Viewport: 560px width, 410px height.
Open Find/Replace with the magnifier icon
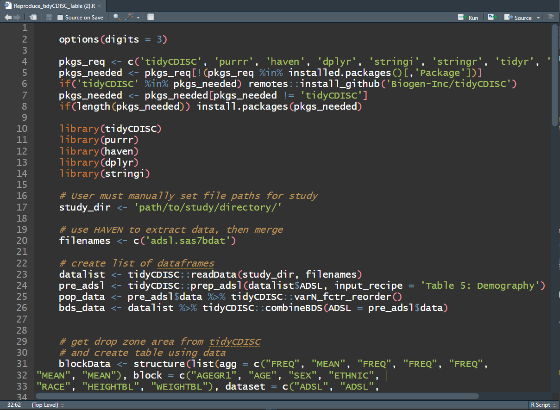click(x=117, y=17)
